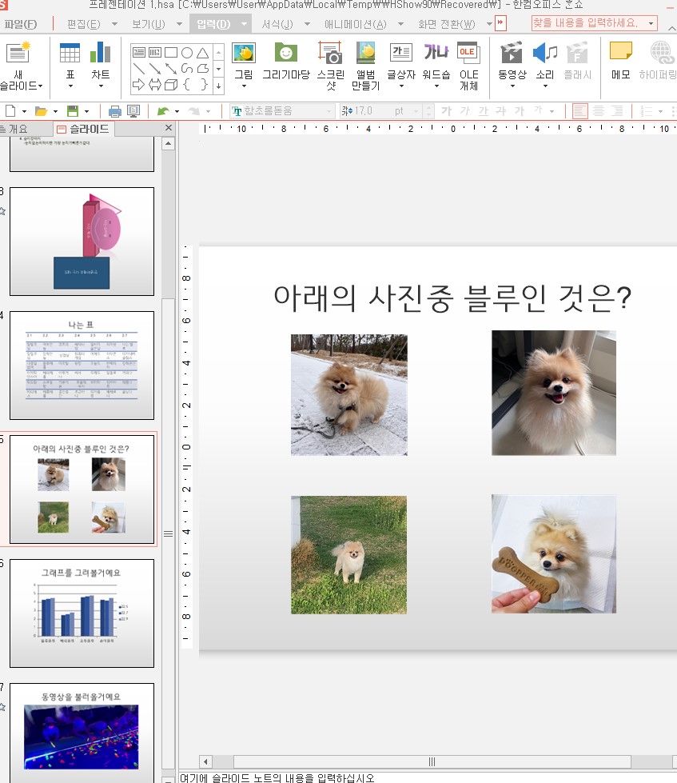The image size is (677, 783).
Task: Expand the 표 dropdown arrow
Action: pos(70,86)
